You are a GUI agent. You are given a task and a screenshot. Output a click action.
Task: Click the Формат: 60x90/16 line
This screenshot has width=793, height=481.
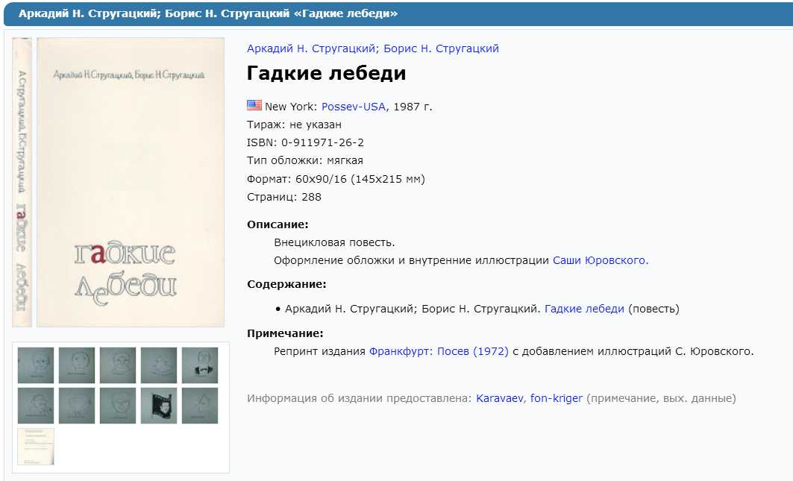[x=336, y=179]
